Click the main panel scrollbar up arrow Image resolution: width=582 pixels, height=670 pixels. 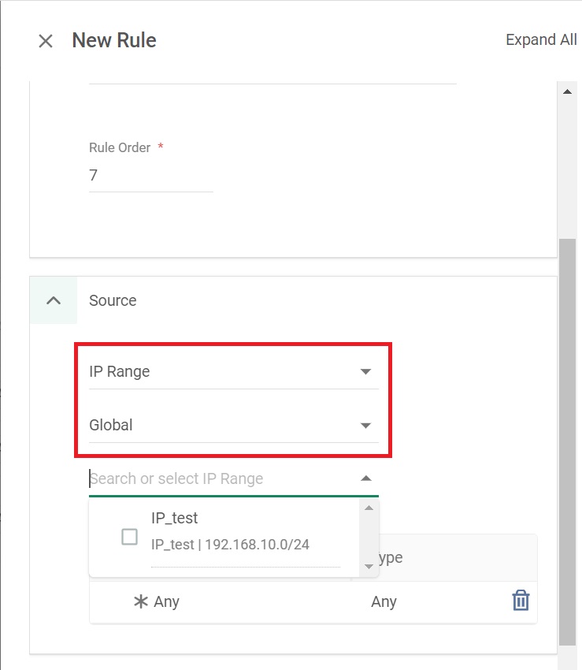pyautogui.click(x=567, y=91)
